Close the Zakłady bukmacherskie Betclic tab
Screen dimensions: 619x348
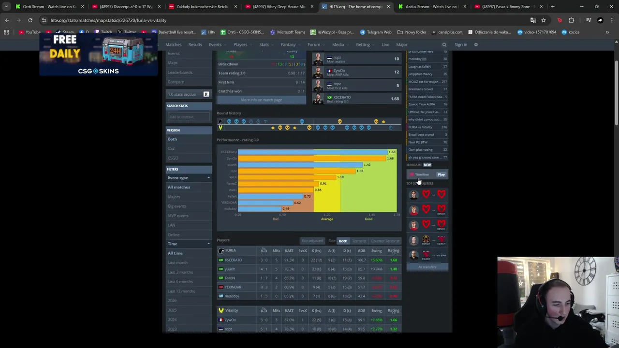236,7
